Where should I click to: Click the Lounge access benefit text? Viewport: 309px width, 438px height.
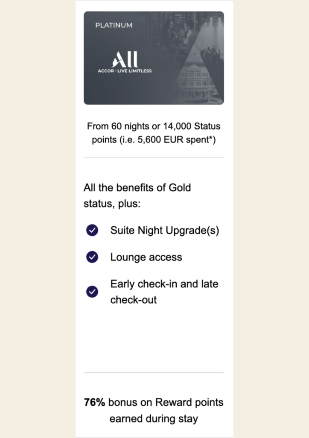coord(146,257)
